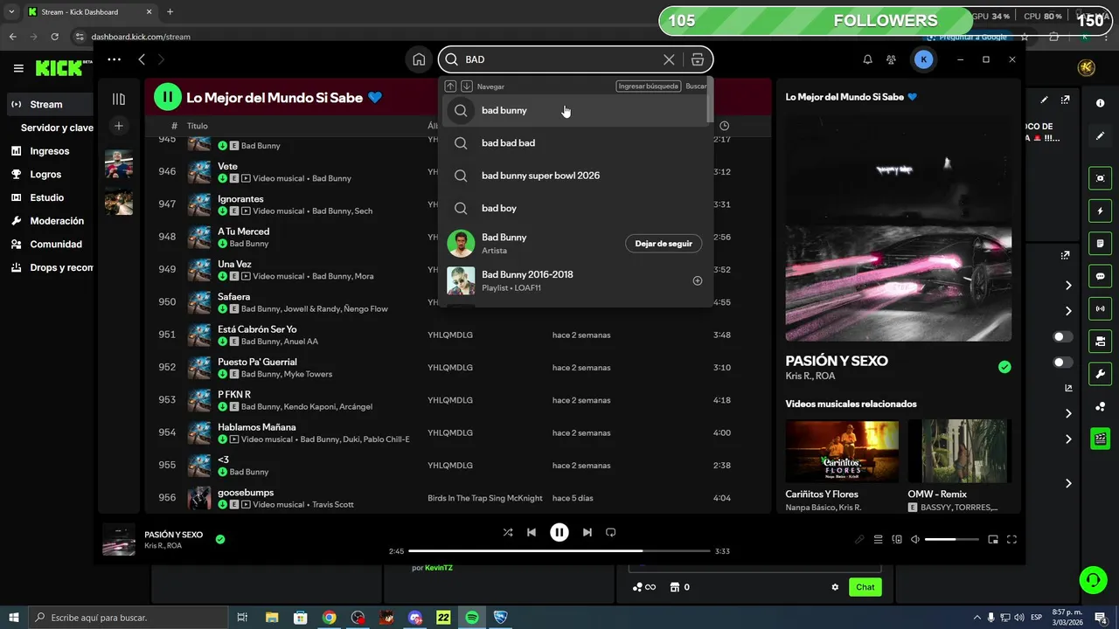
Task: Open Chrome from Windows taskbar
Action: 329,618
